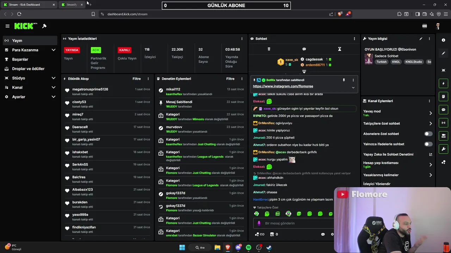Image resolution: width=451 pixels, height=253 pixels.
Task: Expand the Kanal sidebar section
Action: point(54,87)
